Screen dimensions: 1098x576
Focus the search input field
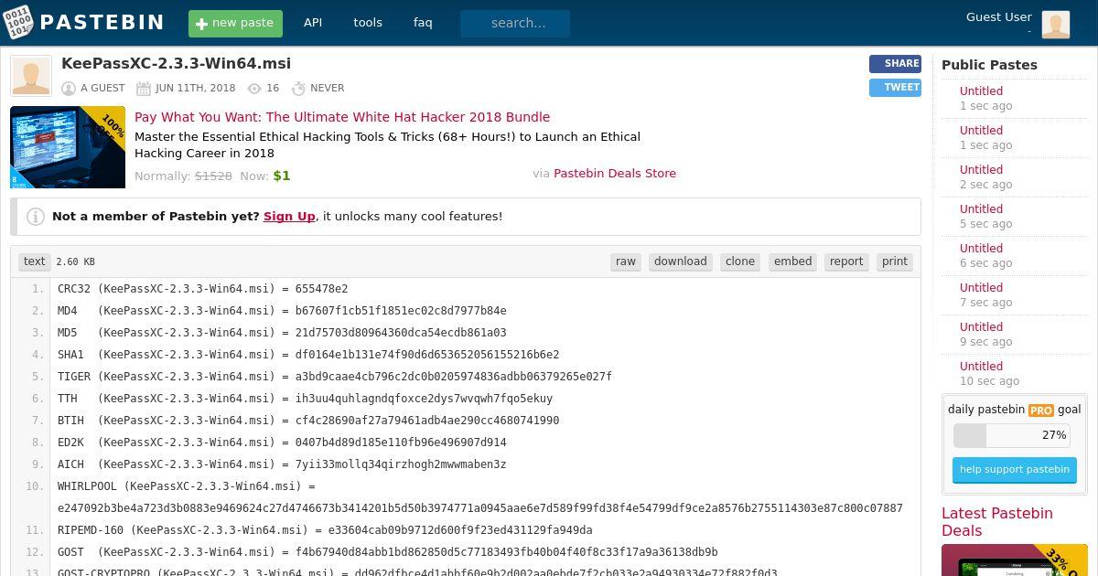[x=515, y=23]
